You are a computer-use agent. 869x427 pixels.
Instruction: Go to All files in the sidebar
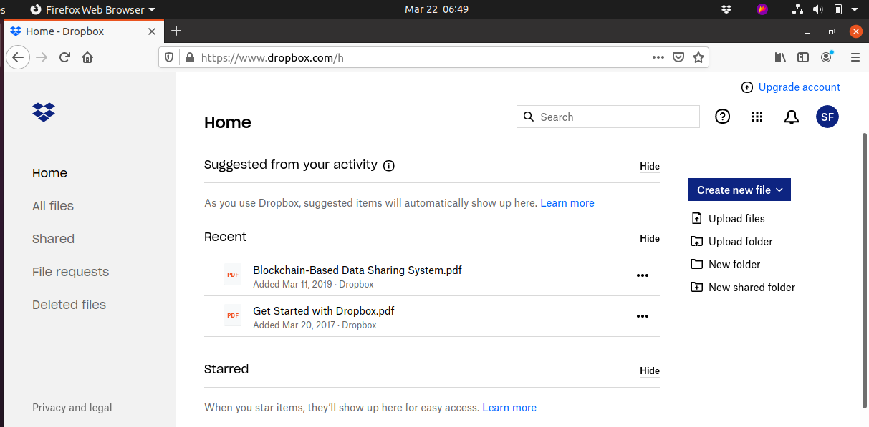pos(53,206)
